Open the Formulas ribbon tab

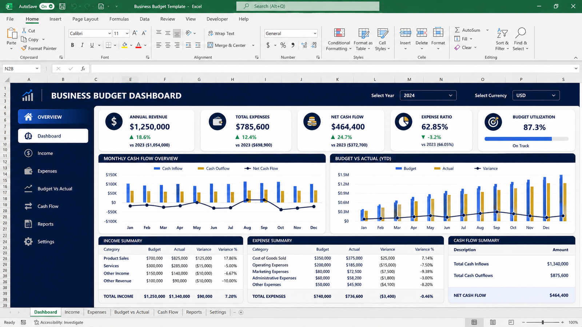[x=119, y=19]
